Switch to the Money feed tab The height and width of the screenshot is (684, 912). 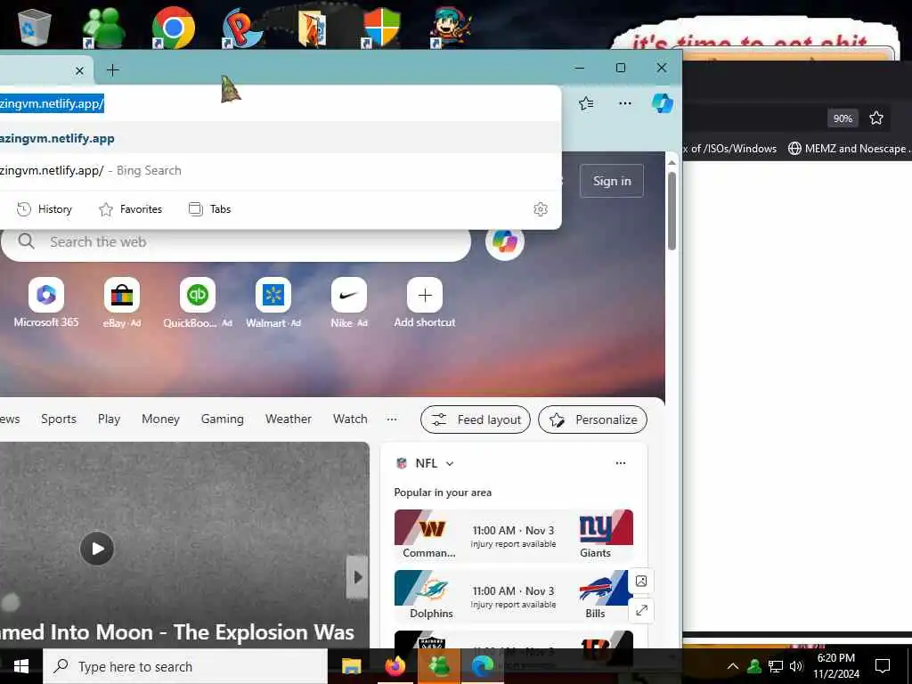coord(160,419)
